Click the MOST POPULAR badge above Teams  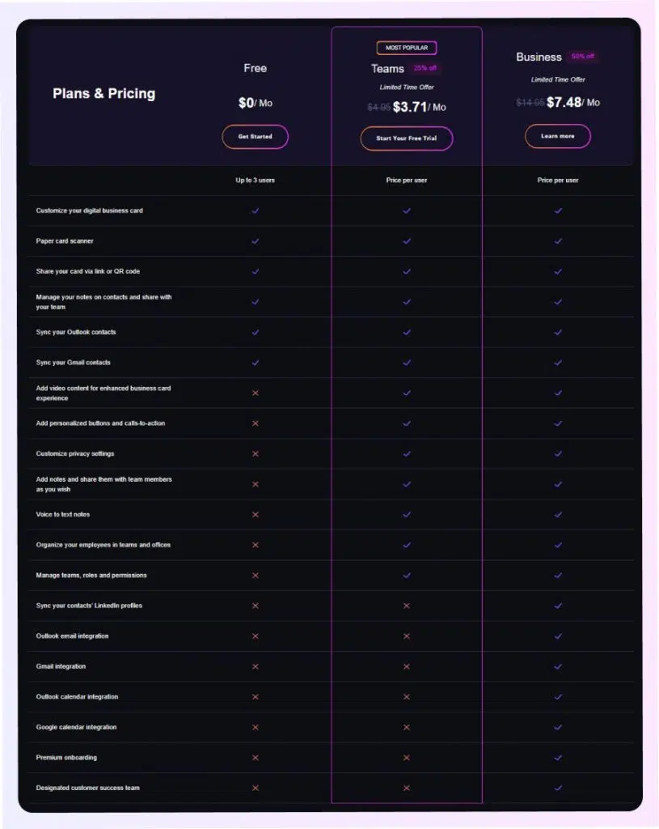[x=407, y=48]
